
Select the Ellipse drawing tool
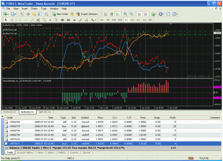tap(62, 20)
